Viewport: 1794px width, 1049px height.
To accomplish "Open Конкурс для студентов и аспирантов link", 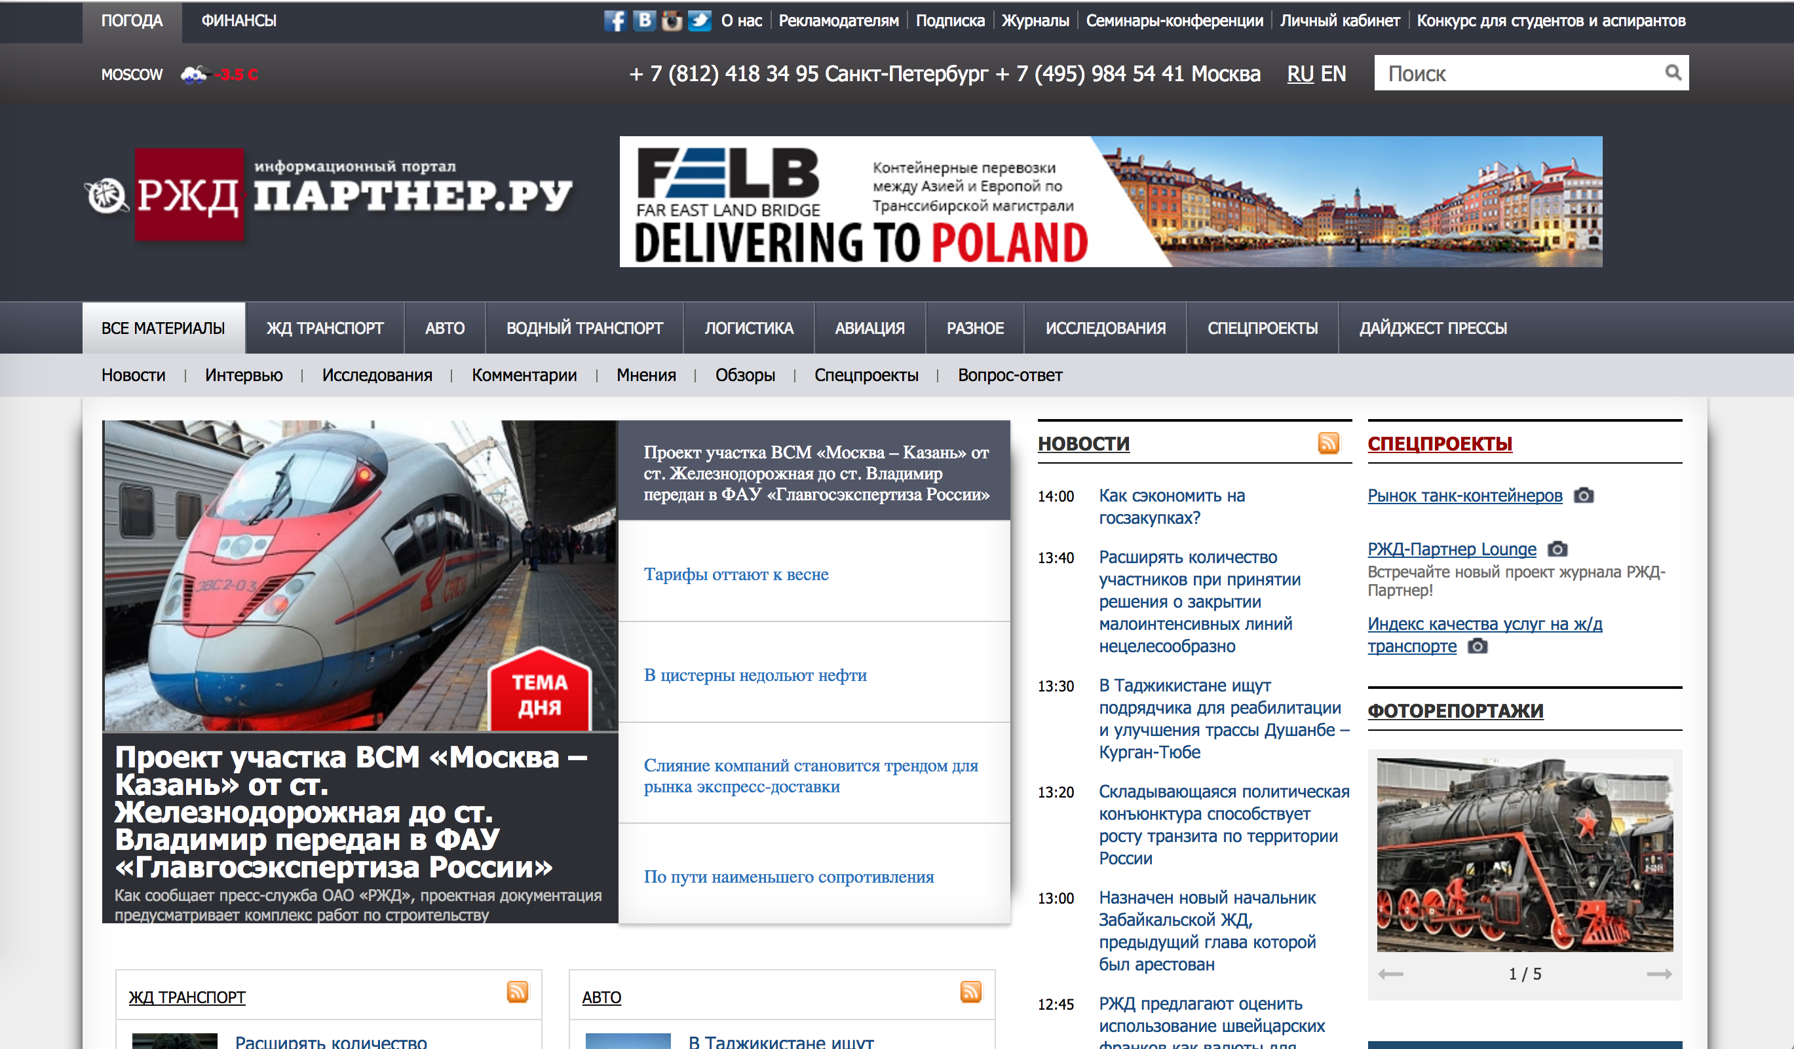I will point(1552,21).
